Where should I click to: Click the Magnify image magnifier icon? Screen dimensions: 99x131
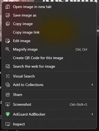[x=8, y=49]
